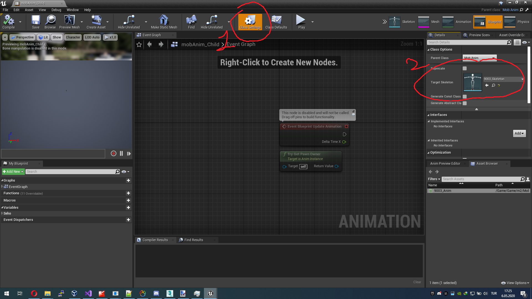The width and height of the screenshot is (532, 299).
Task: Enable Generate Const Class checkbox
Action: tap(465, 97)
